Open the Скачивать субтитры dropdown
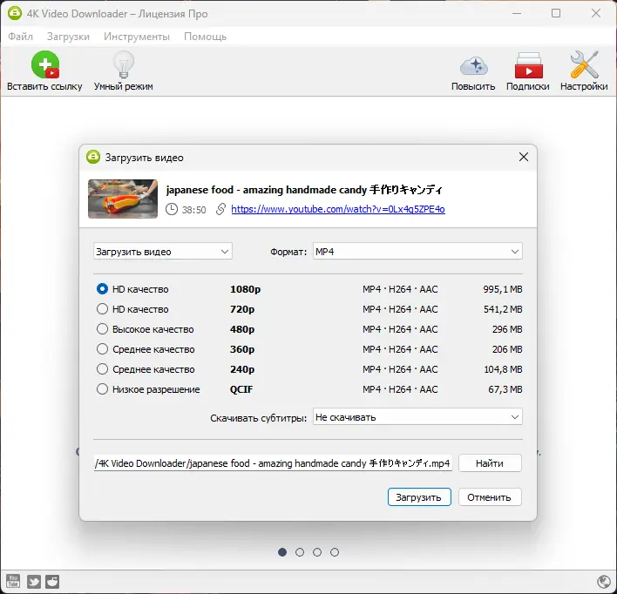This screenshot has height=594, width=617. click(x=417, y=417)
